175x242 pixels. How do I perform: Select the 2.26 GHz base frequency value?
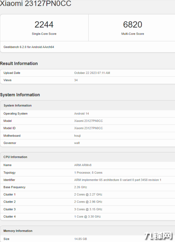(80, 187)
